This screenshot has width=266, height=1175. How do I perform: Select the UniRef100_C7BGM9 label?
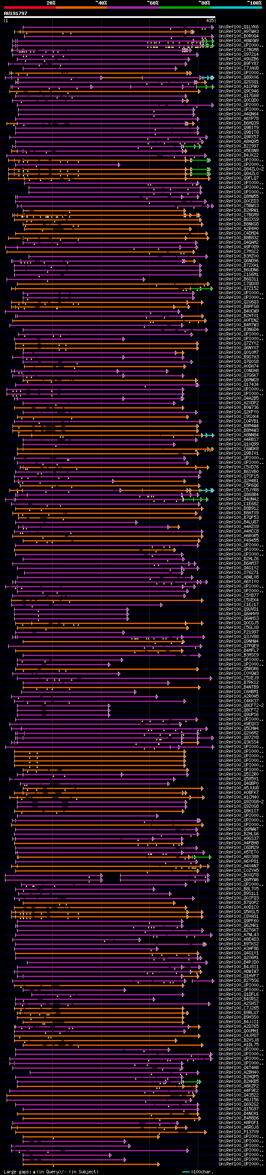[239, 215]
